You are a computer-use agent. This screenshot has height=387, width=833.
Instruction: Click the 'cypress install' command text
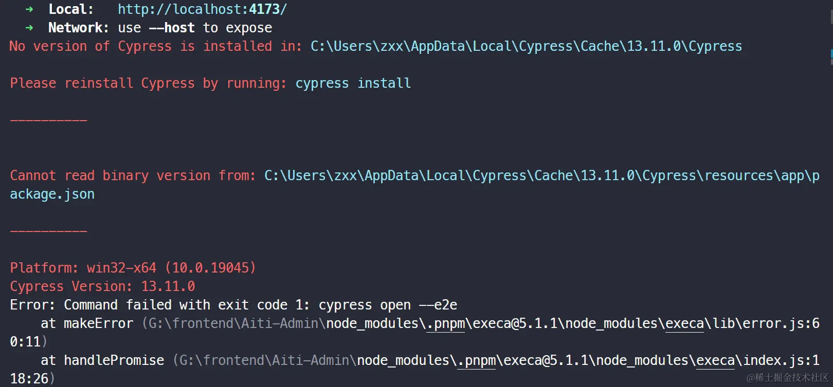tap(353, 83)
